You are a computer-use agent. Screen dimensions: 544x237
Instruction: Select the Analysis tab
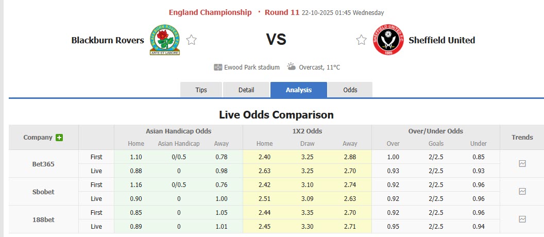click(299, 90)
